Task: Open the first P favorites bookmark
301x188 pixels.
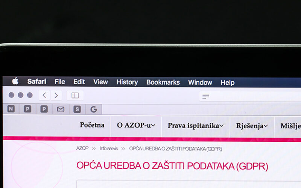Action: (x=27, y=109)
